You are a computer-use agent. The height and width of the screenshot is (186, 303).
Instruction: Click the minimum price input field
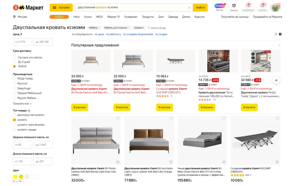[x=22, y=42]
